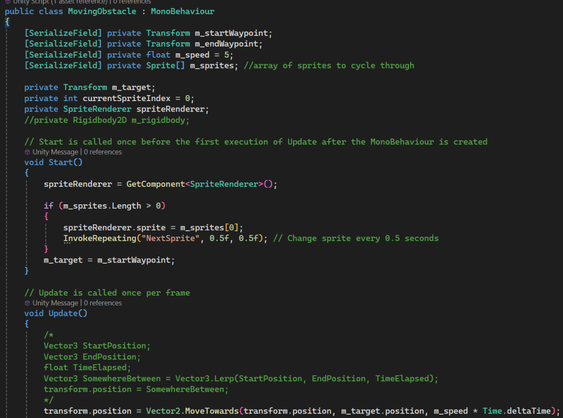Place cursor on m_endWaypoint field declaration
Screen dimensions: 563x418
coord(227,44)
